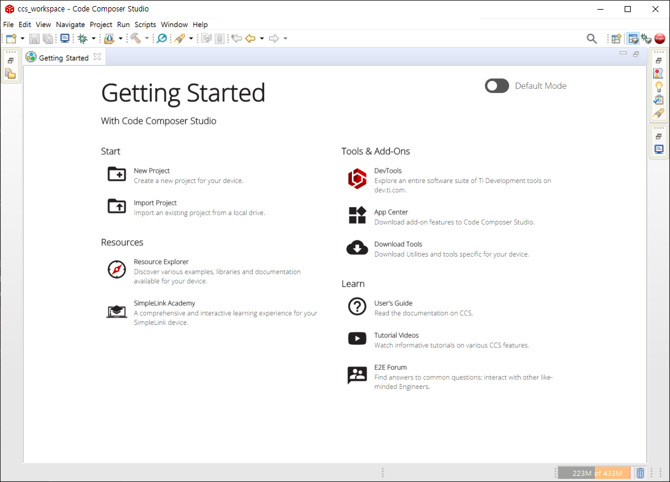Click the Build hammer icon
670x482 pixels.
coord(136,39)
